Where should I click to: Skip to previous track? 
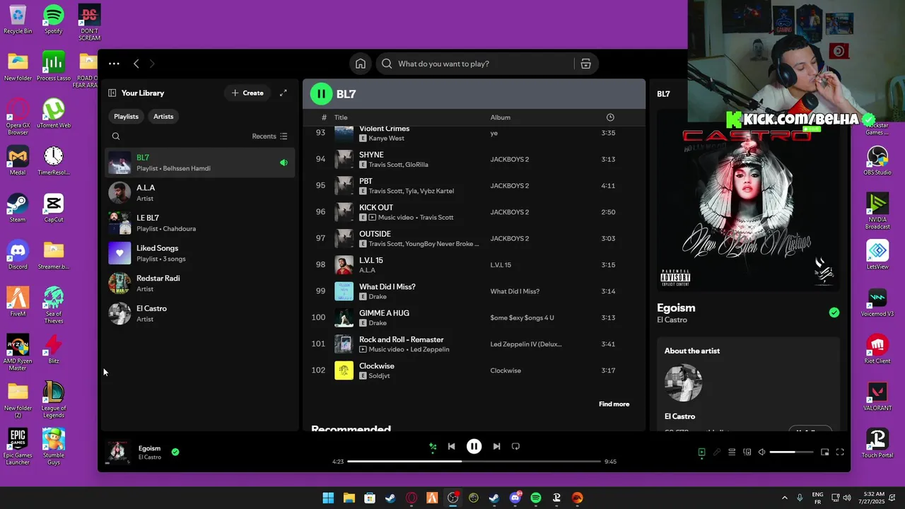click(x=452, y=447)
